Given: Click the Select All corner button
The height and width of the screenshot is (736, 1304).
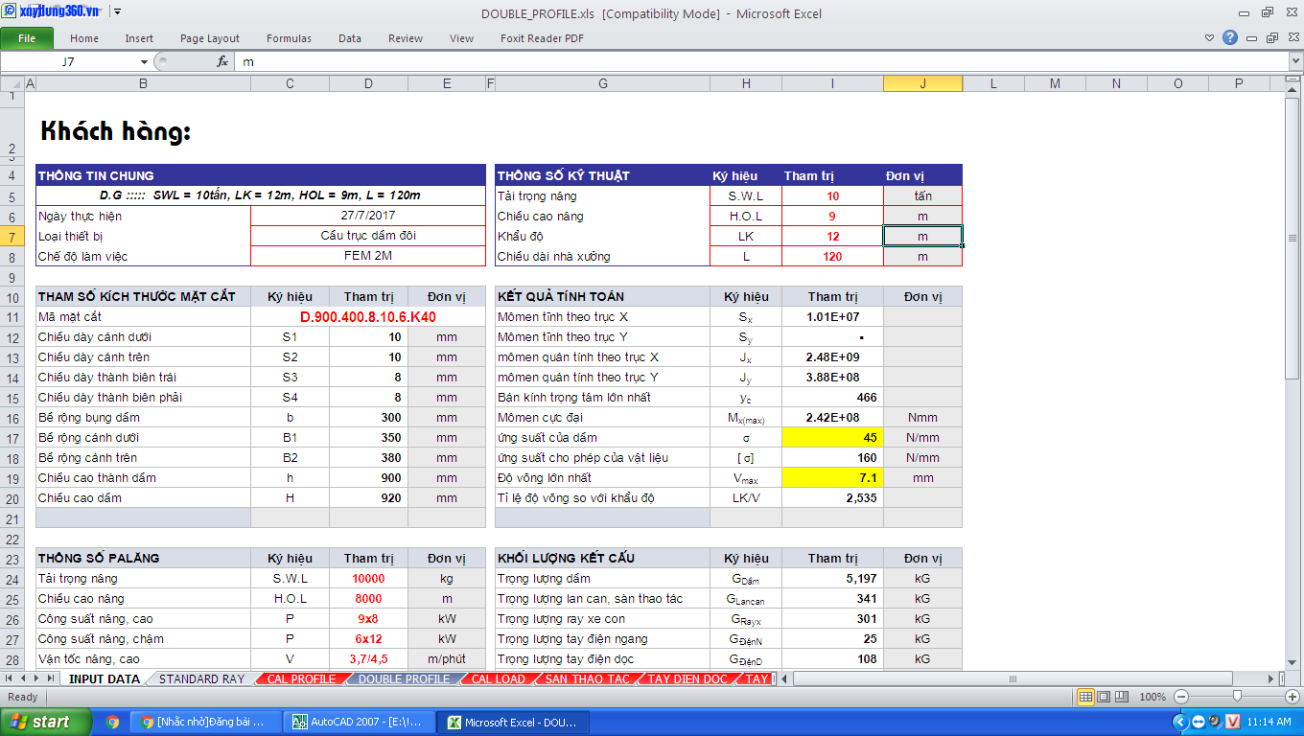Looking at the screenshot, I should [x=12, y=83].
